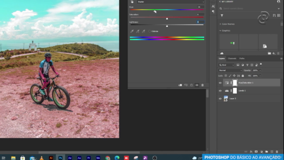Image resolution: width=284 pixels, height=160 pixels.
Task: Click the Hue value input field
Action: click(201, 7)
